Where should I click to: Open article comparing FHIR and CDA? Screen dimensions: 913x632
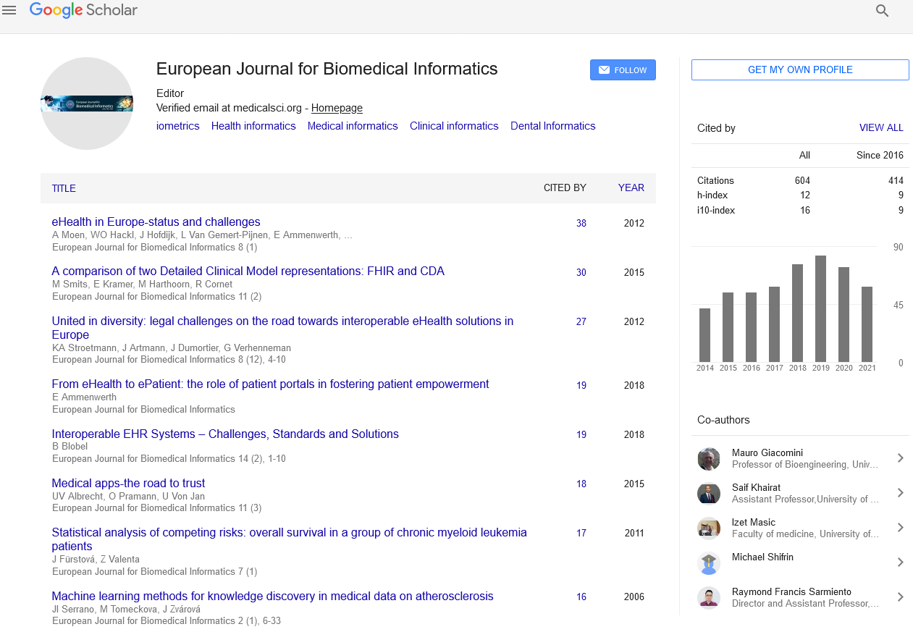[248, 271]
